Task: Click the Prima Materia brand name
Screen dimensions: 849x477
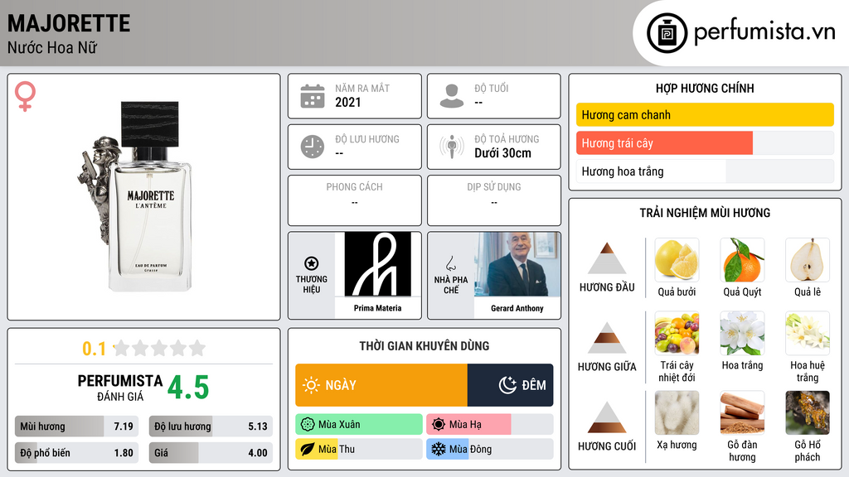Action: (x=377, y=308)
